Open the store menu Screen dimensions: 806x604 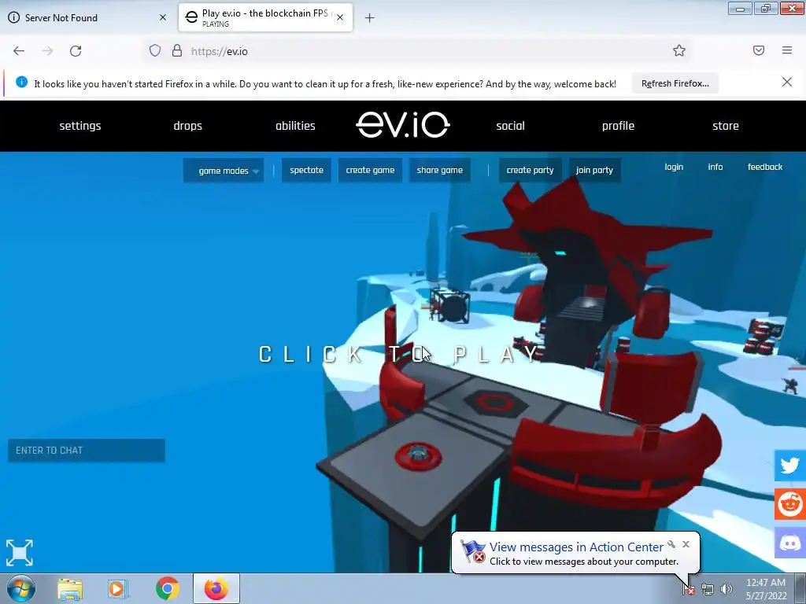(725, 126)
